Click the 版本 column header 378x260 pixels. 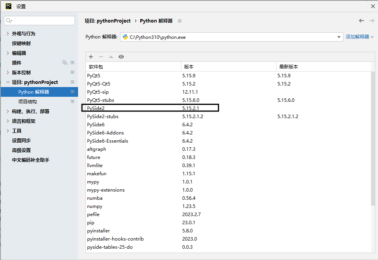tap(228, 66)
